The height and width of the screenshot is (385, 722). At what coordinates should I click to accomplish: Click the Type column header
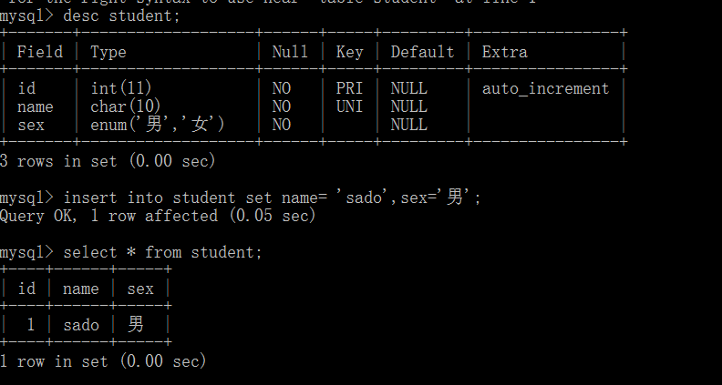click(108, 53)
